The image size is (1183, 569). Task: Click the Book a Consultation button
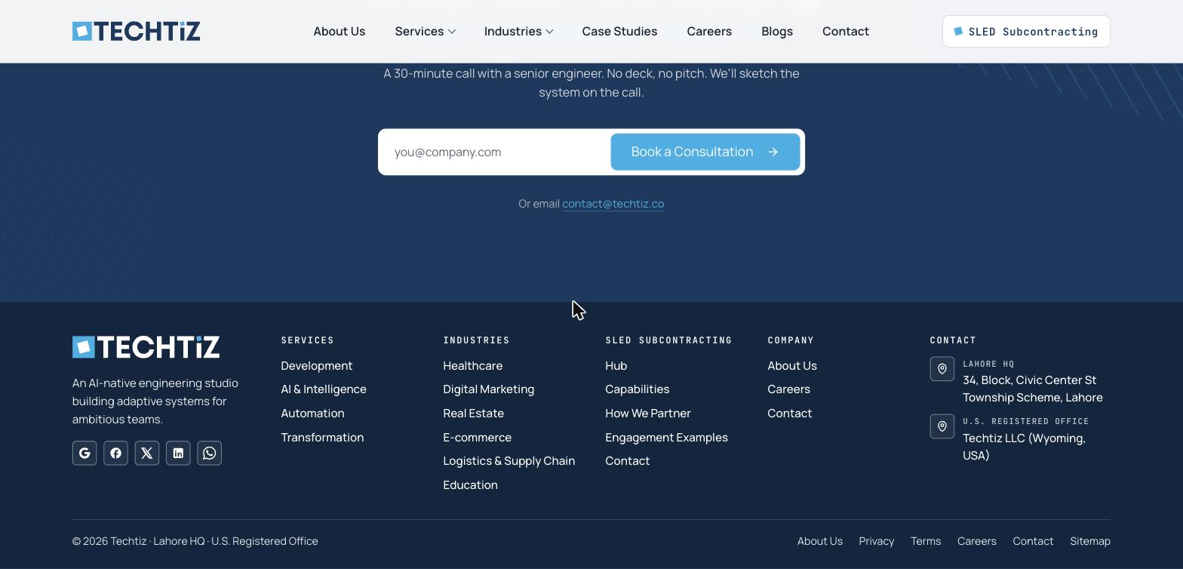click(705, 152)
